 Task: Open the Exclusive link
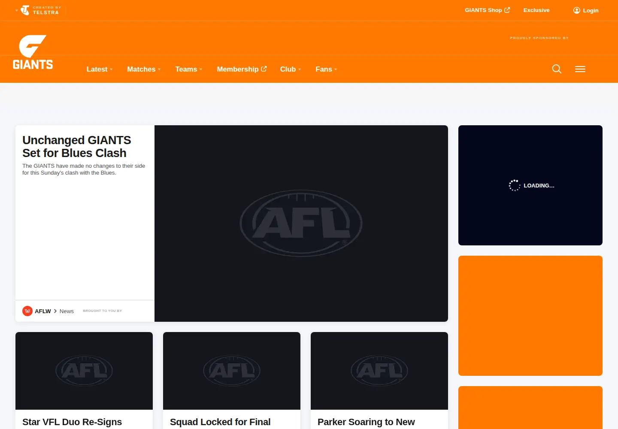536,10
